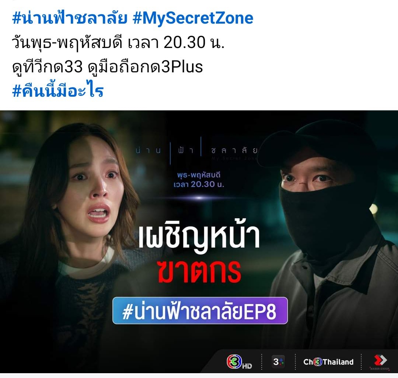Click the พุธ-พฤหัสบดี 20.30 น. schedule text in poster
The width and height of the screenshot is (398, 378).
(199, 179)
